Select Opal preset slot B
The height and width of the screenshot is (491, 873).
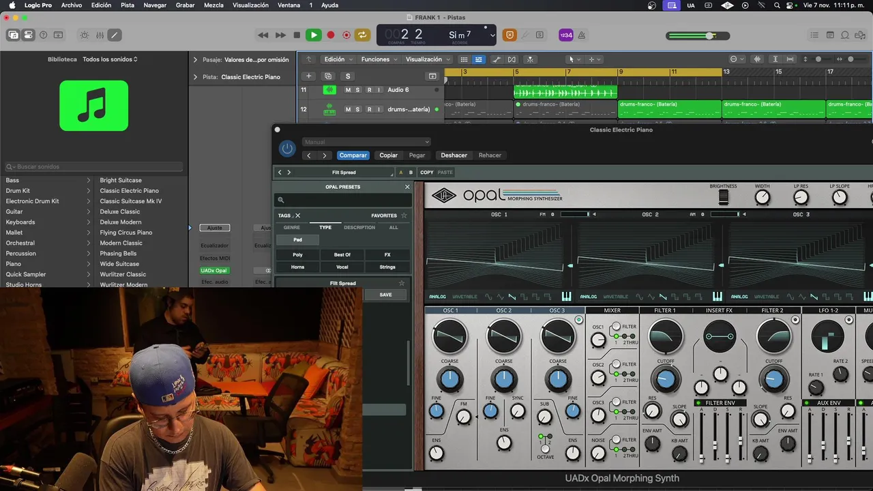tap(411, 173)
